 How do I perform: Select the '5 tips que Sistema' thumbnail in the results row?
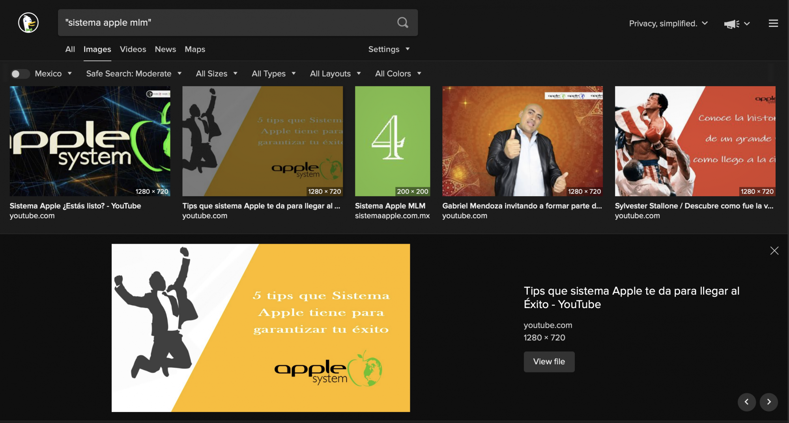(x=262, y=141)
